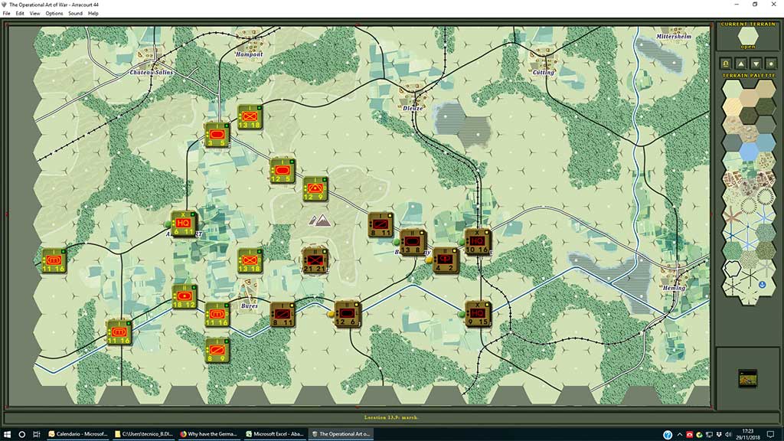Click the down arrow terrain palette button
The image size is (784, 441).
click(x=756, y=64)
